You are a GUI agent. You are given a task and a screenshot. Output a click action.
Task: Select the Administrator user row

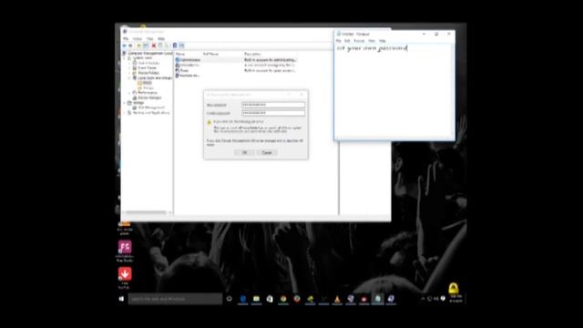point(237,59)
